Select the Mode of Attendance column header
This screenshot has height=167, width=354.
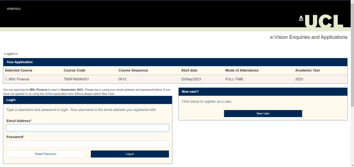tap(242, 70)
